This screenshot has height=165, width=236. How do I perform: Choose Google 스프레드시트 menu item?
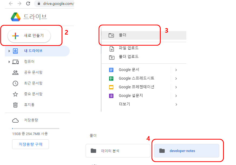pyautogui.click(x=136, y=78)
